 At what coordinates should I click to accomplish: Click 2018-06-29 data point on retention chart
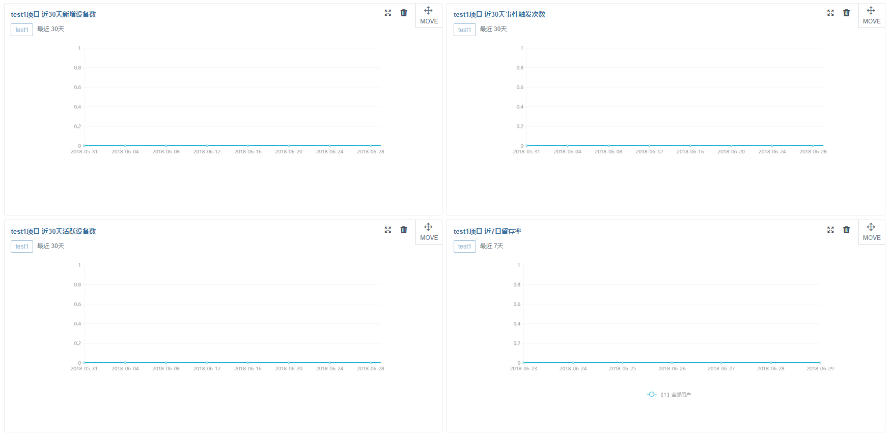[x=820, y=363]
